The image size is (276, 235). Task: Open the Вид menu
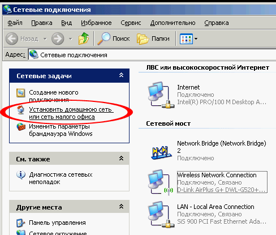coord(66,23)
